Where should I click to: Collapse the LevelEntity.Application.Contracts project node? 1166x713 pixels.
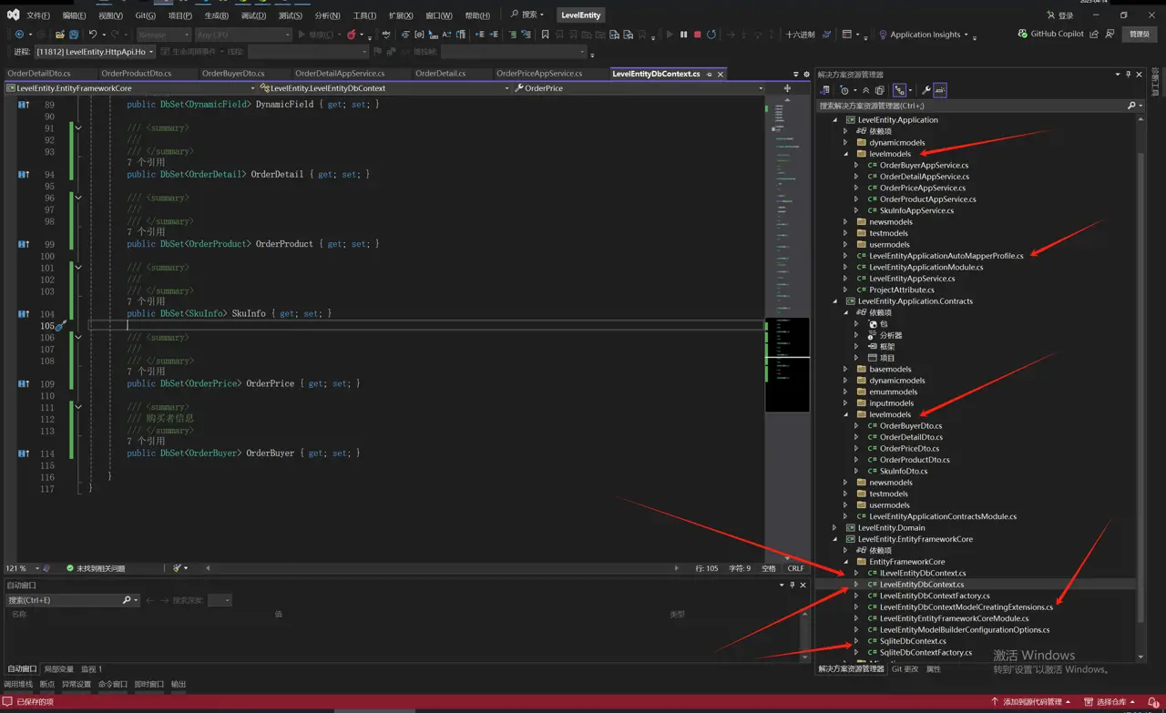click(835, 301)
